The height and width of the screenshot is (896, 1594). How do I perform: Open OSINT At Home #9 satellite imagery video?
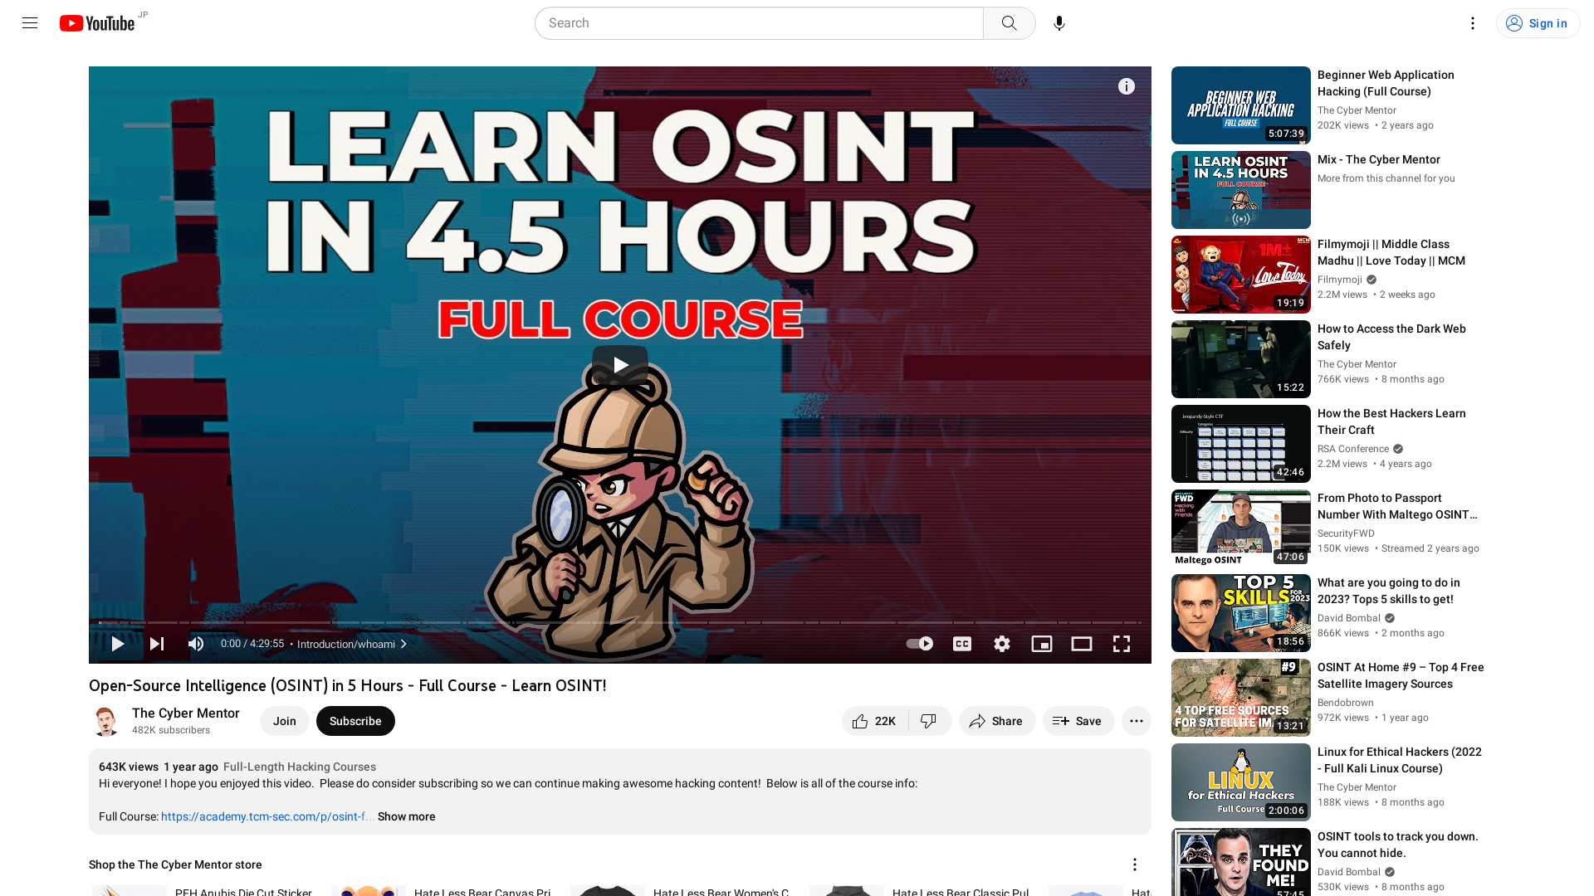click(x=1400, y=675)
